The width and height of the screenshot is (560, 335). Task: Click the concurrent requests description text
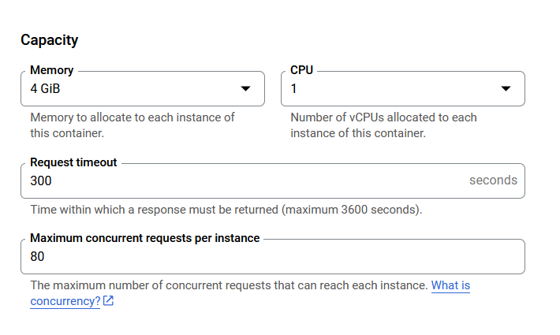229,285
